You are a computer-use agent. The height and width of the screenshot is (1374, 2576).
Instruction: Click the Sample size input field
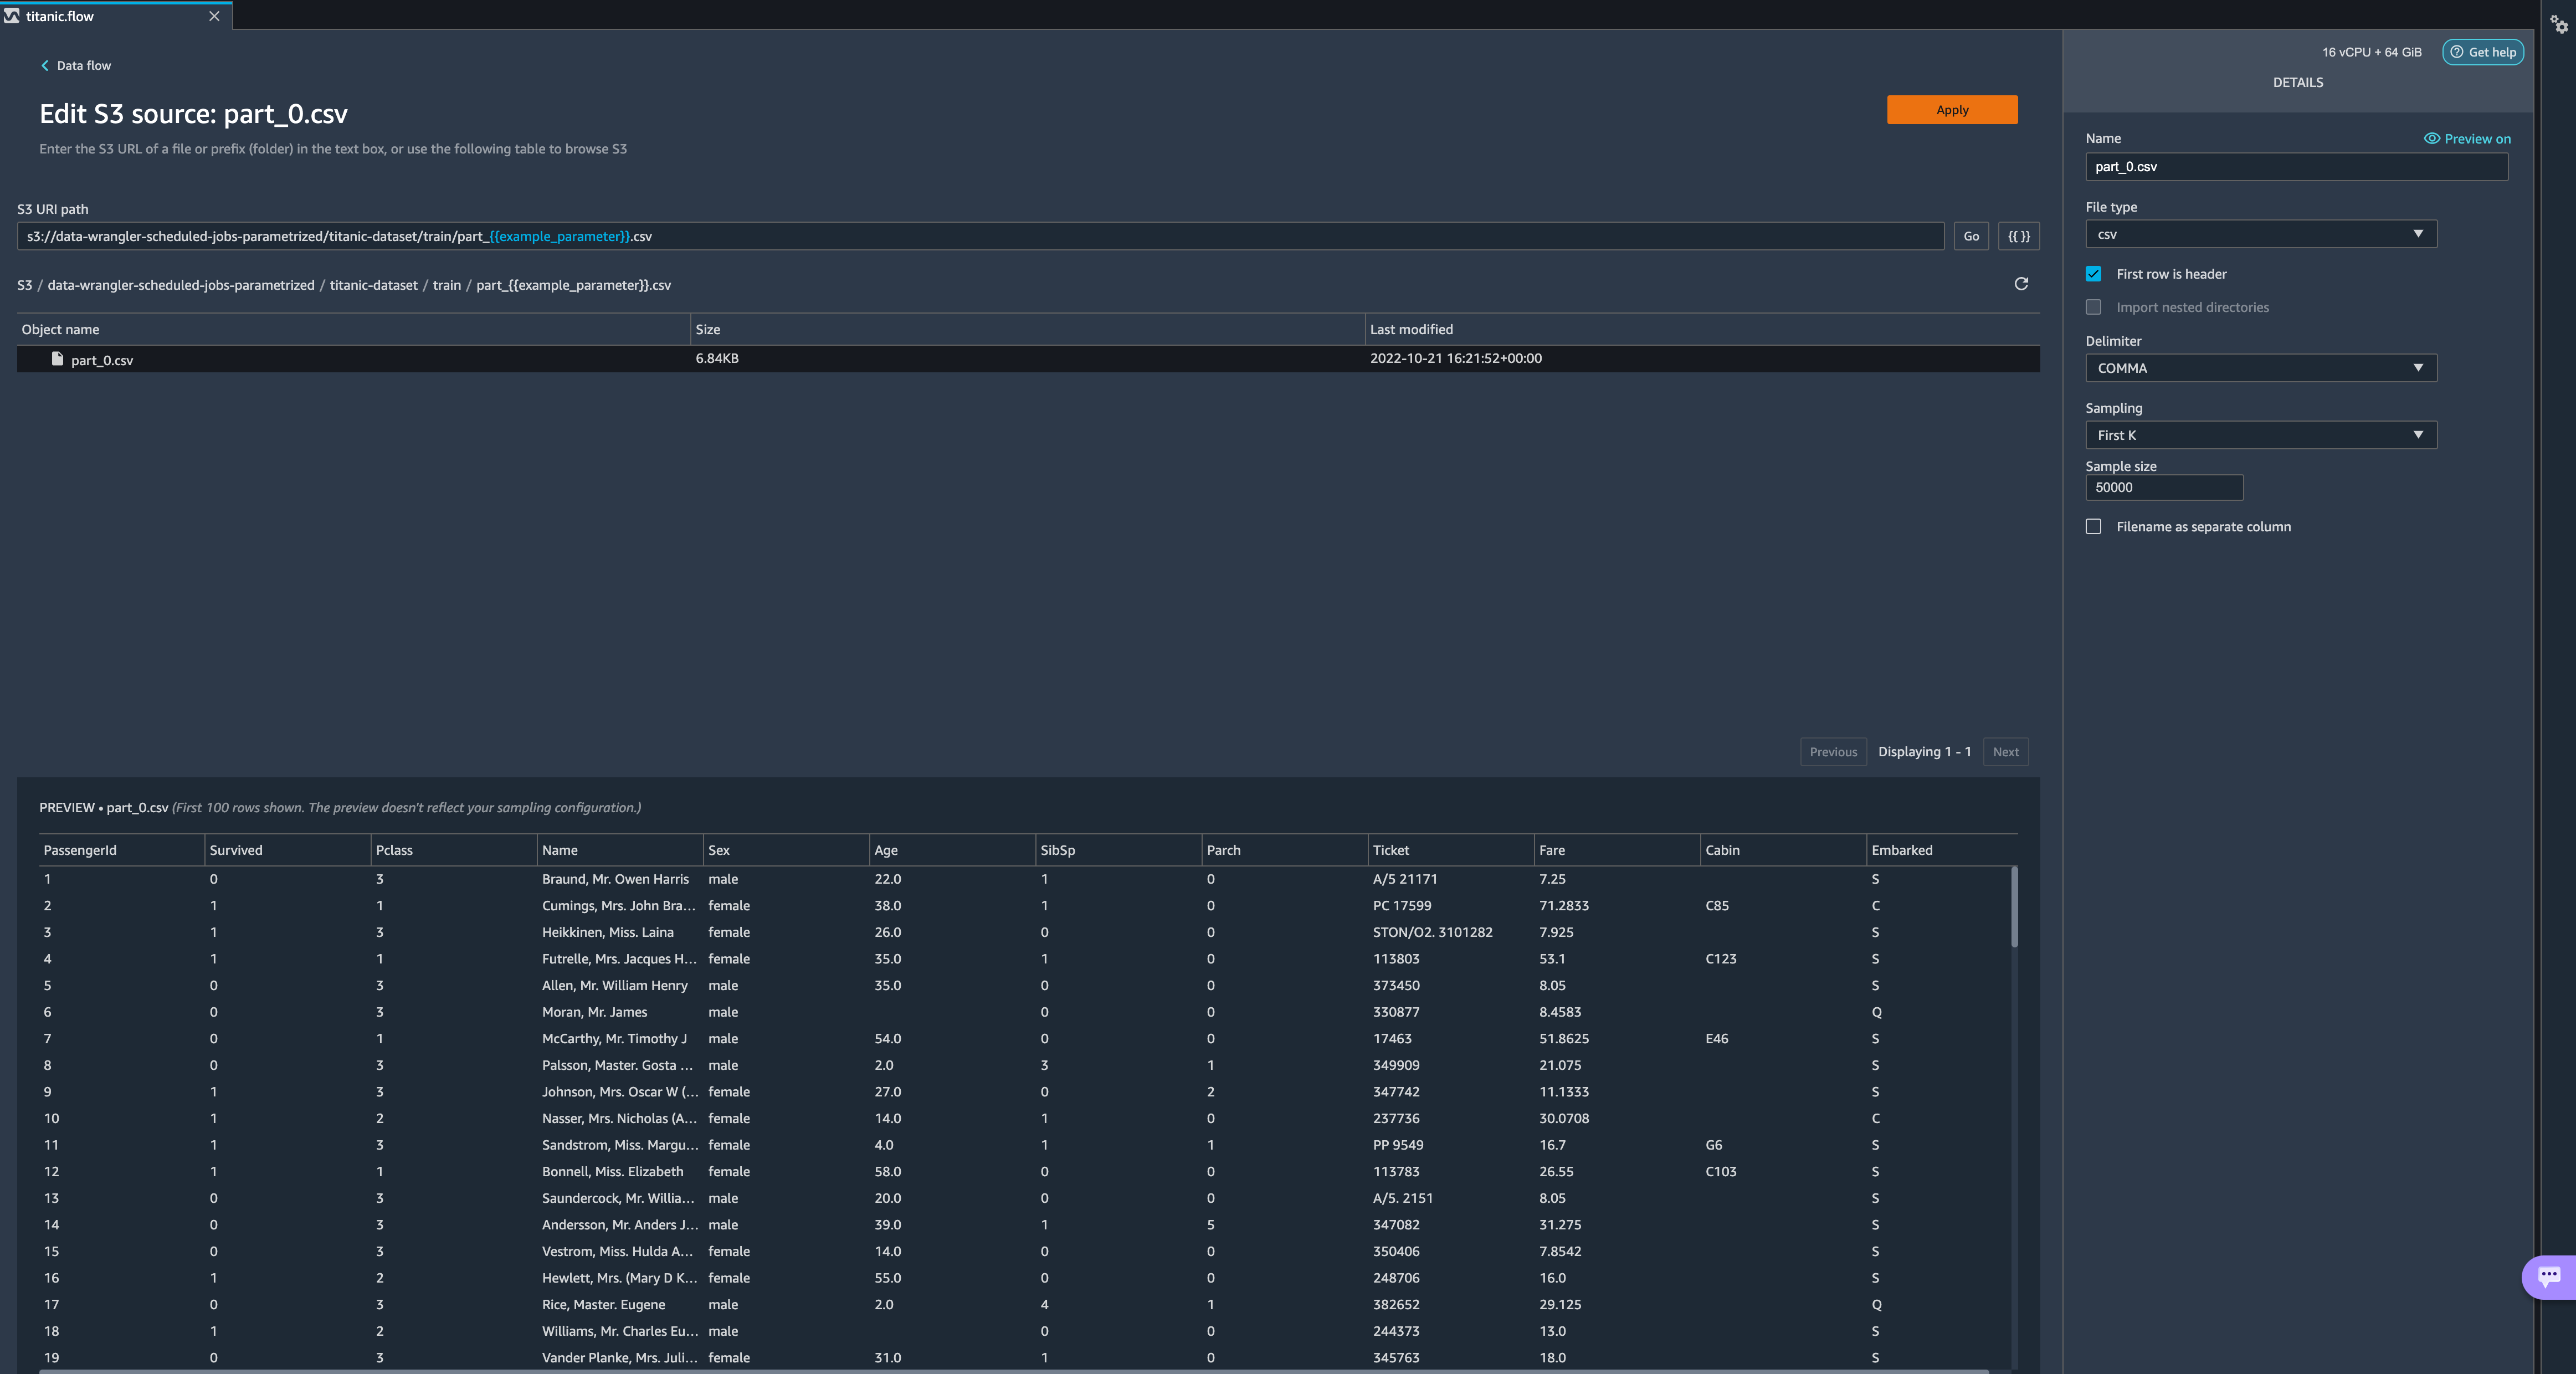2163,488
